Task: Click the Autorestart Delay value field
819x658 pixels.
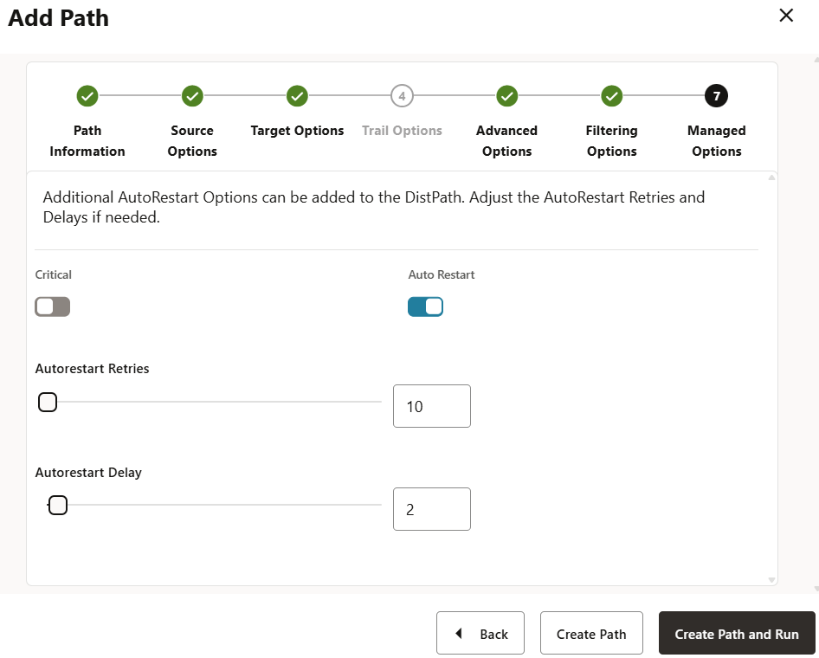Action: [x=431, y=509]
